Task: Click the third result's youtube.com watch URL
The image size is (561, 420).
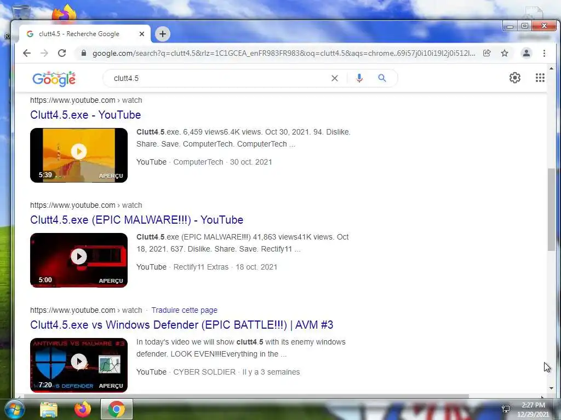Action: click(x=86, y=311)
